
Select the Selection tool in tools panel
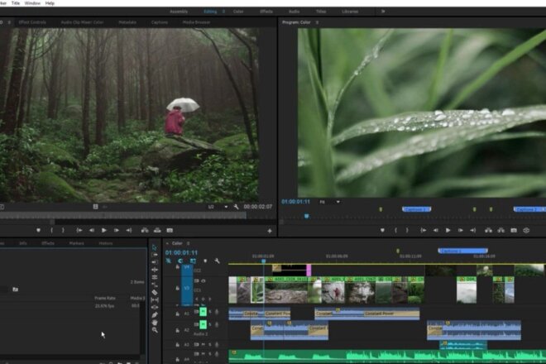coord(155,247)
